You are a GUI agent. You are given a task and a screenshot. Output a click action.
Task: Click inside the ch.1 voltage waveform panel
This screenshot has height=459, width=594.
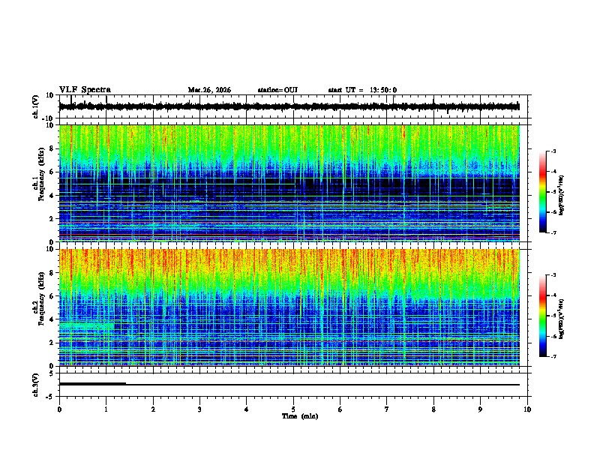[x=293, y=106]
